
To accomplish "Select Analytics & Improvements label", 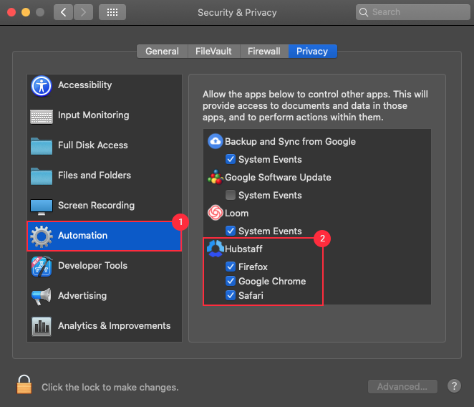I will pos(115,325).
